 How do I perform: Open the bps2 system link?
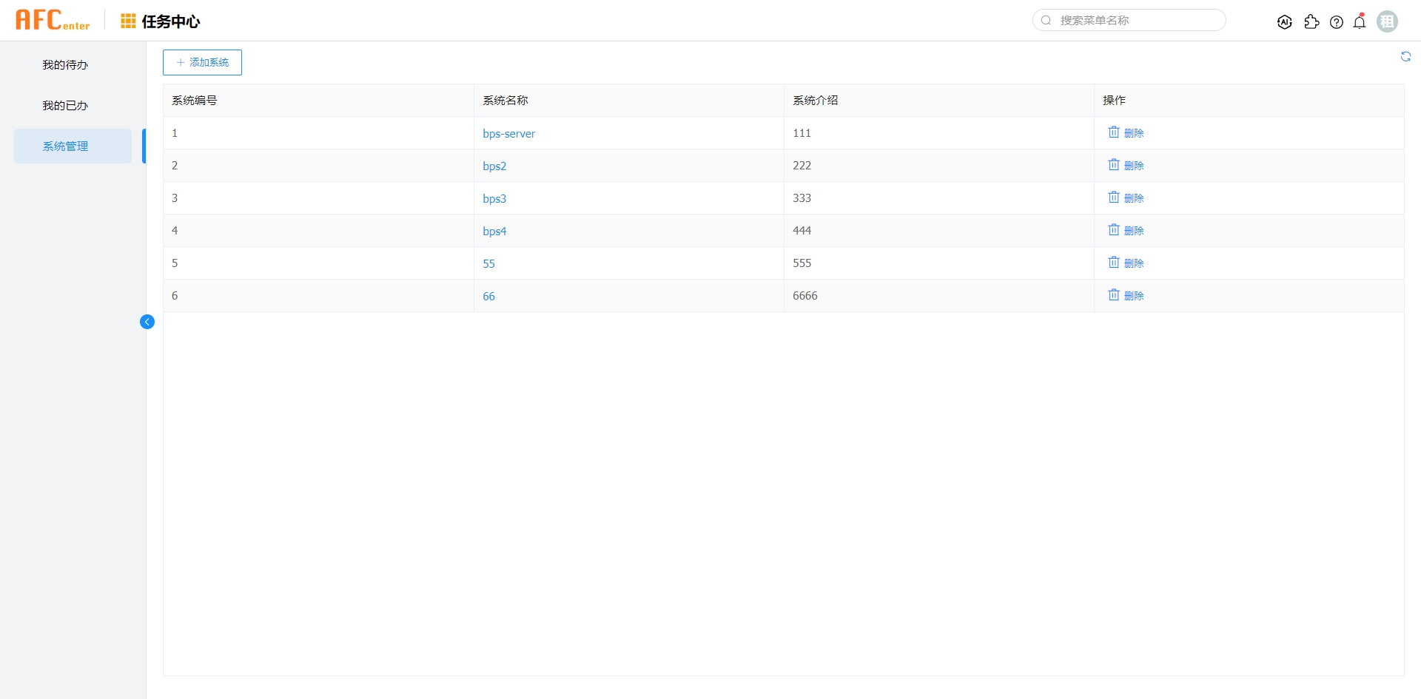[494, 166]
